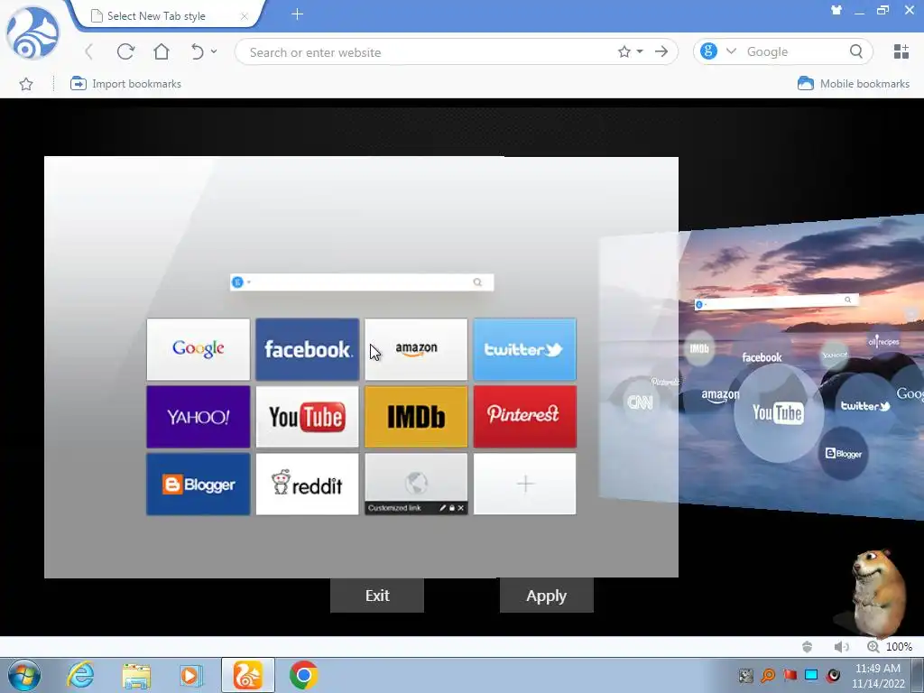
Task: Open the extensions grid icon
Action: tap(901, 51)
